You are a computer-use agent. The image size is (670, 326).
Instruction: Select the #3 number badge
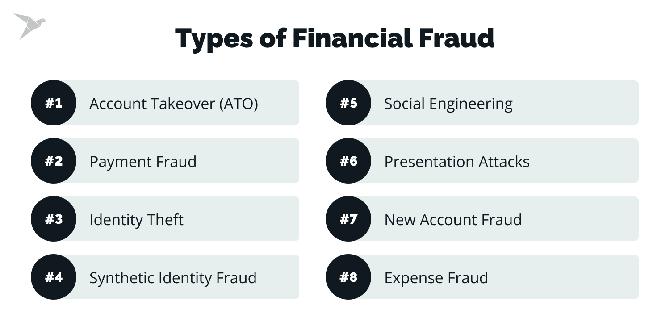pyautogui.click(x=53, y=219)
